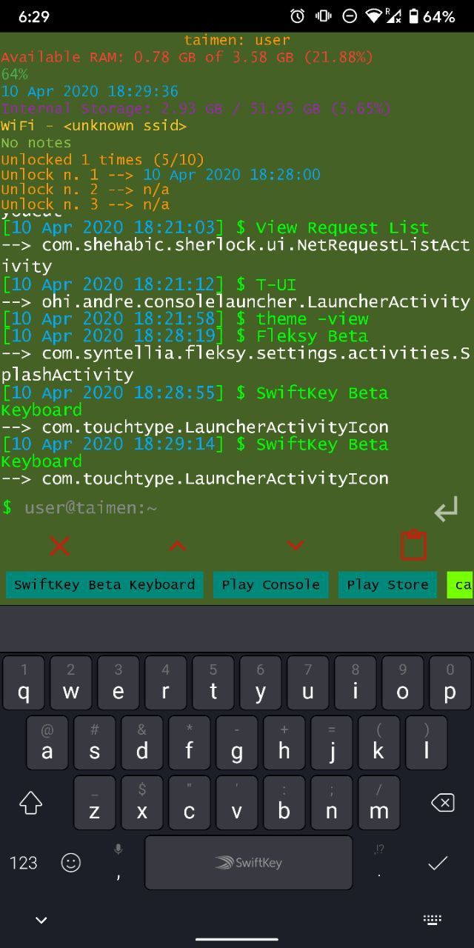Tap the WiFi unknown ssid line

pyautogui.click(x=93, y=125)
